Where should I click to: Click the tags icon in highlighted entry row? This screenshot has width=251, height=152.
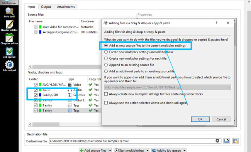pos(70,110)
